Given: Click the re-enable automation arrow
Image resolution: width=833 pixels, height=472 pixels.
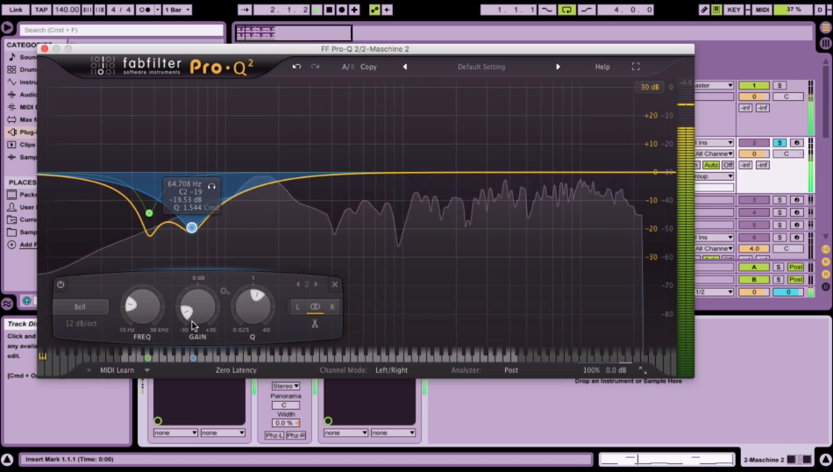Looking at the screenshot, I should (388, 10).
